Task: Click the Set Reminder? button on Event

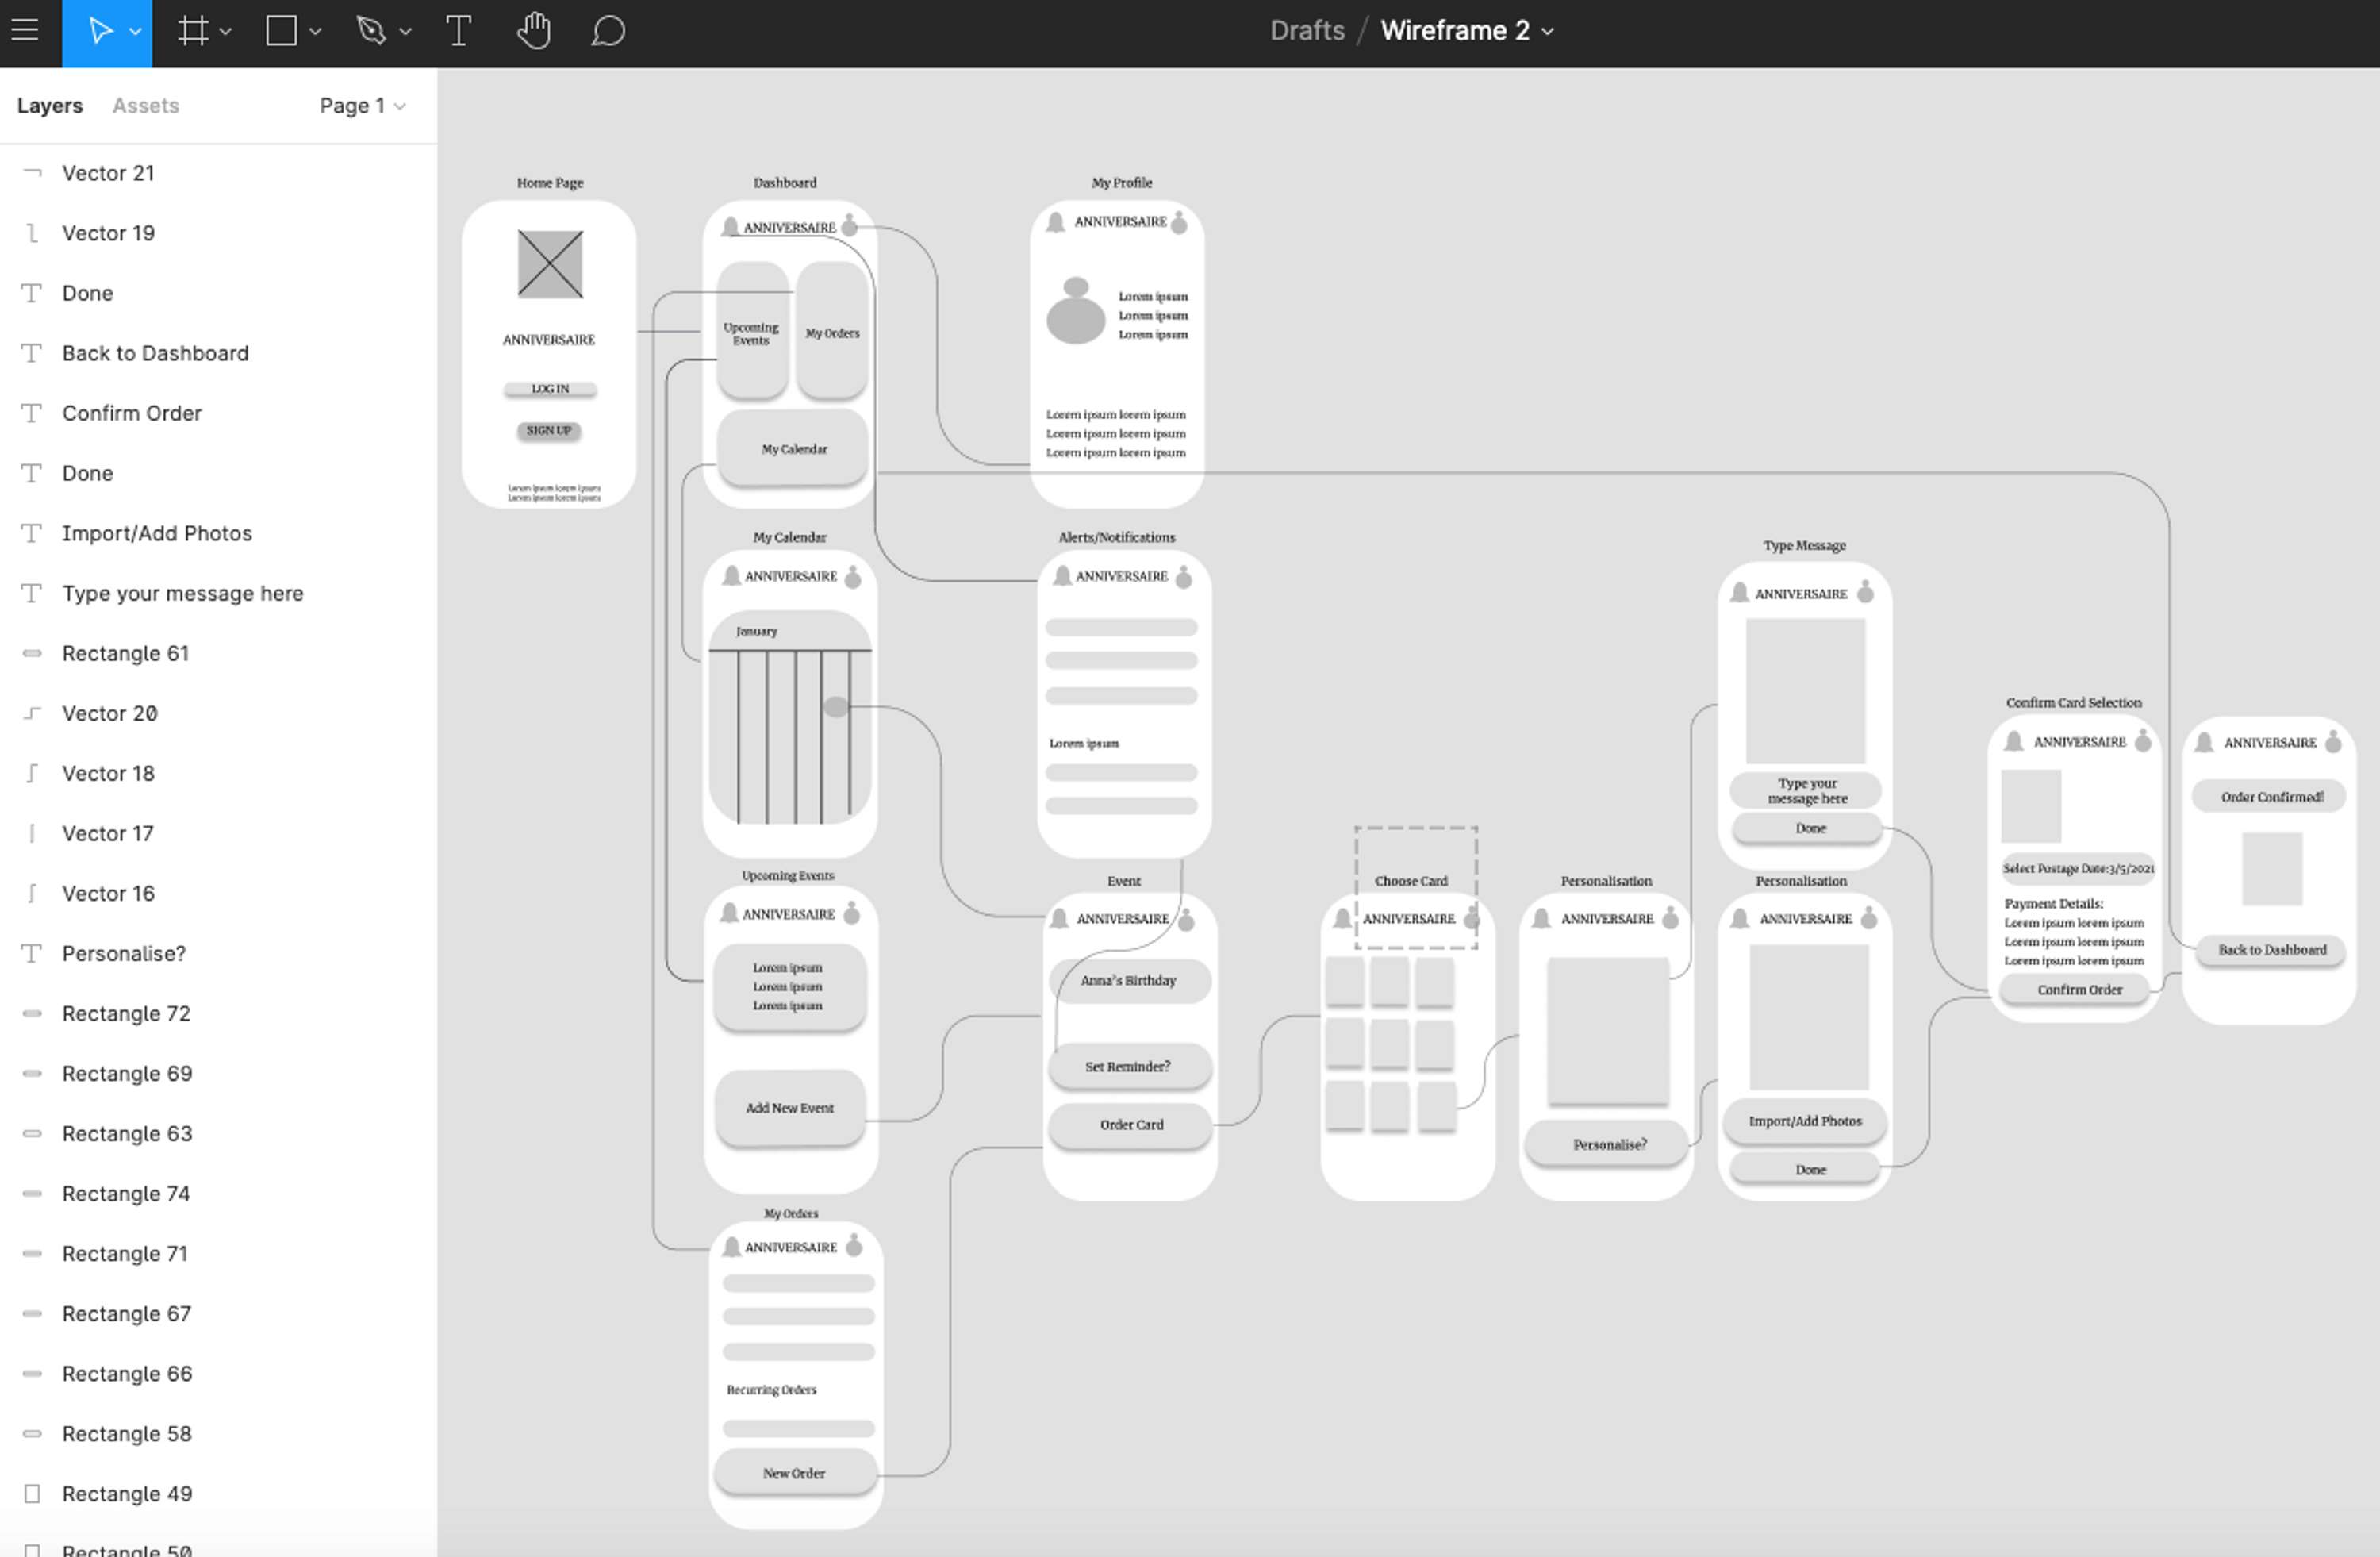Action: [1130, 1066]
